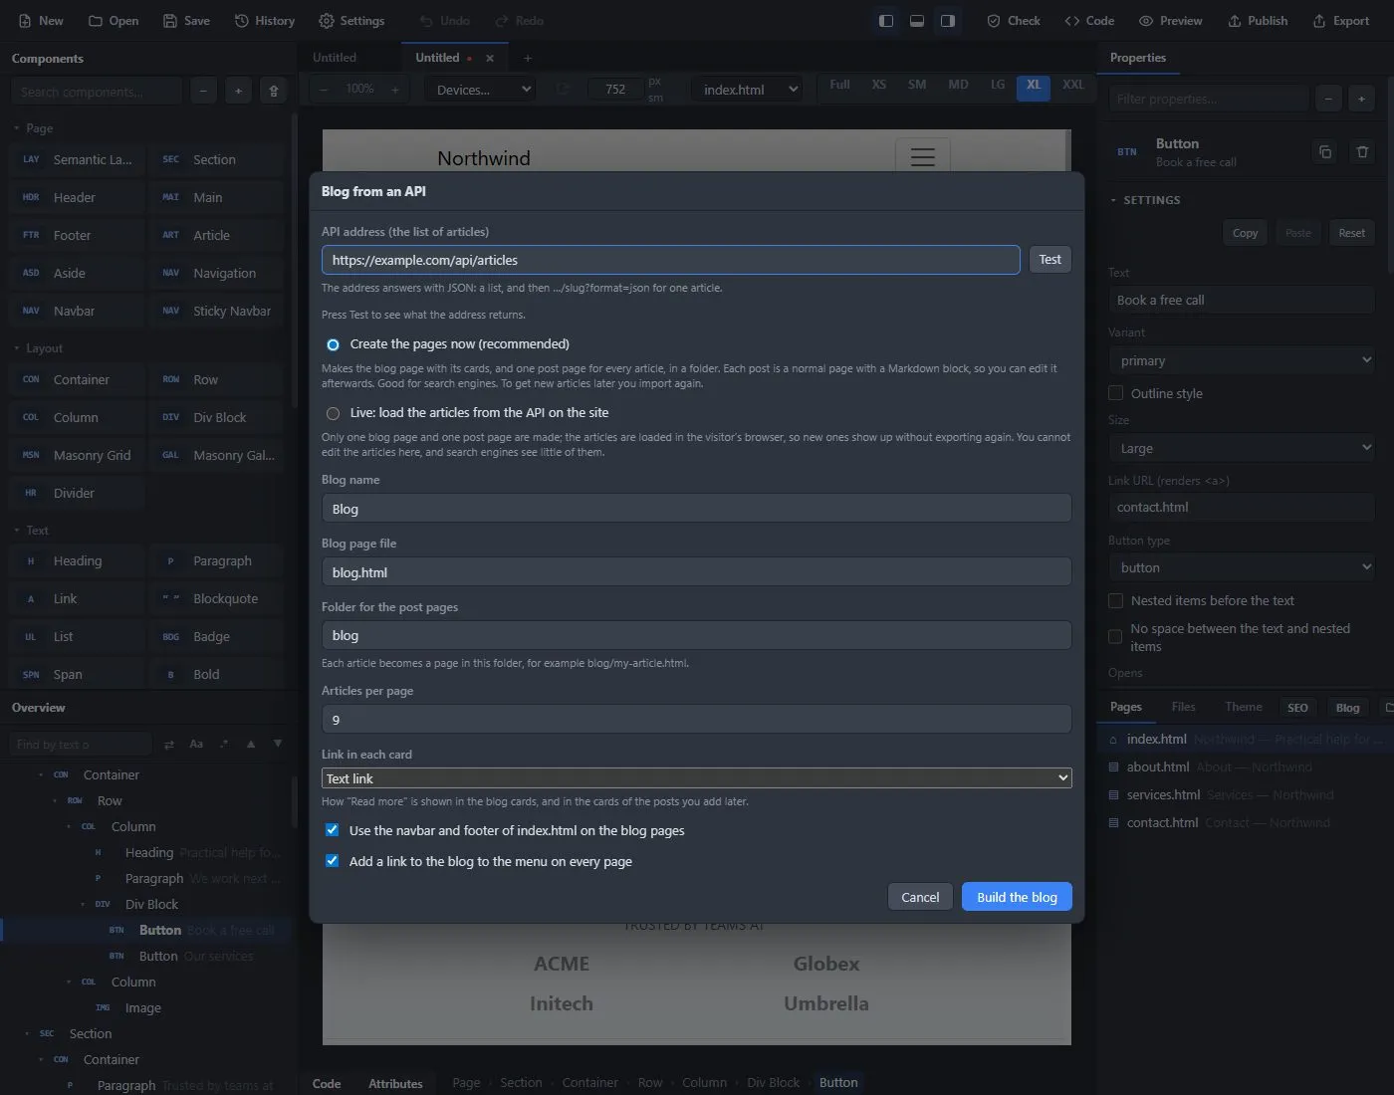Select Live load articles from API
The height and width of the screenshot is (1095, 1394).
334,413
